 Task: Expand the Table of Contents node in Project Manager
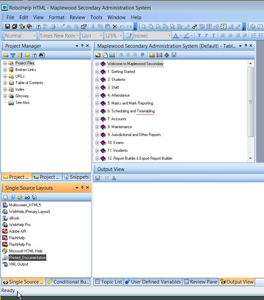[5, 83]
